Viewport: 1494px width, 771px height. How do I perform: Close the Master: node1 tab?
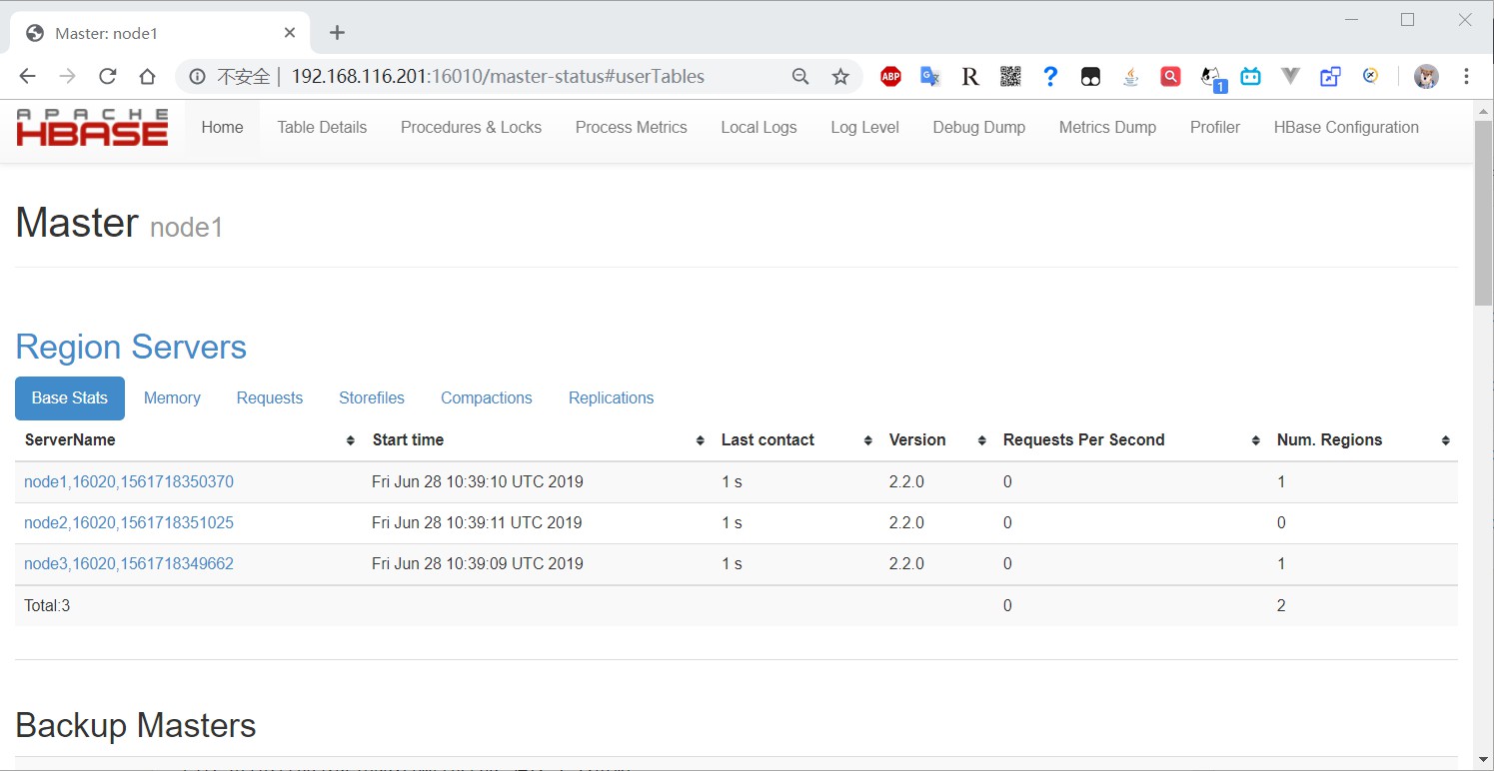pos(290,33)
